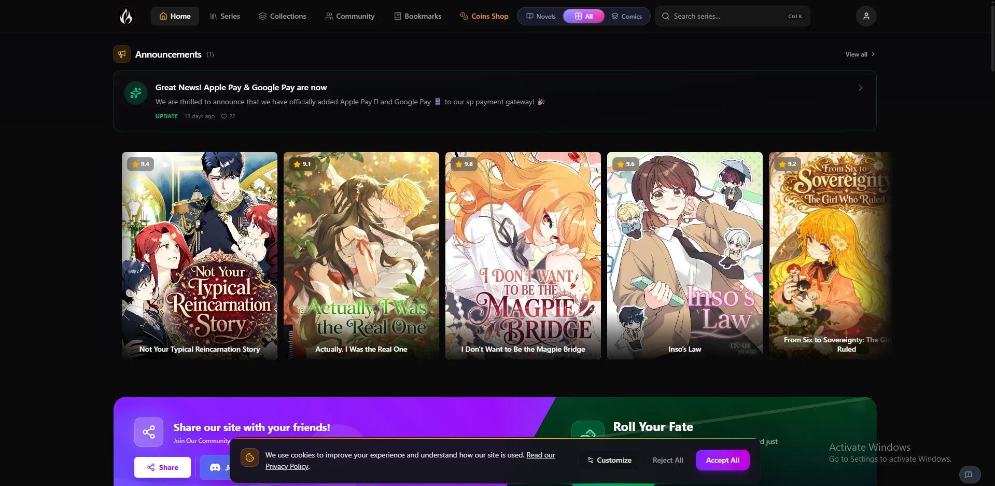Go to the Home tab
The height and width of the screenshot is (486, 995).
(175, 16)
